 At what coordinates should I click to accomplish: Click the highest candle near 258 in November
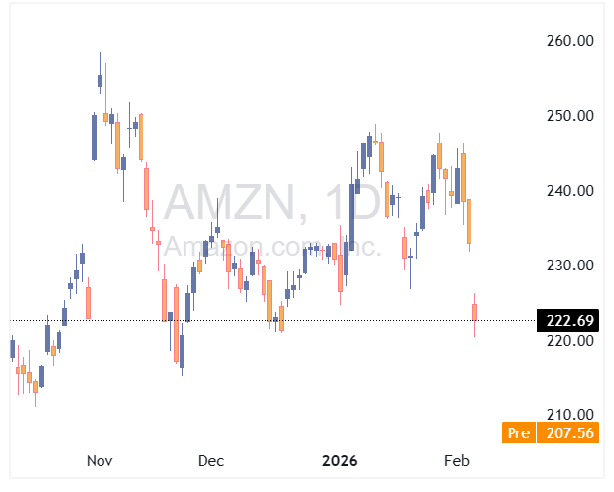[x=100, y=80]
